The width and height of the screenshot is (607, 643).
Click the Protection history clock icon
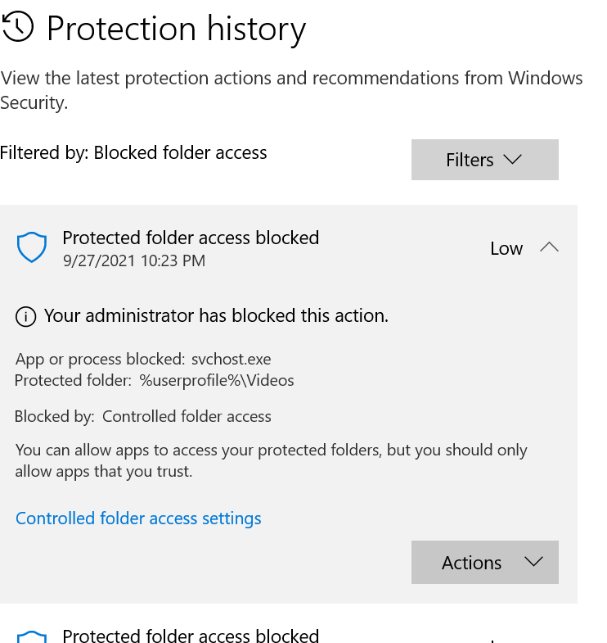pyautogui.click(x=19, y=28)
